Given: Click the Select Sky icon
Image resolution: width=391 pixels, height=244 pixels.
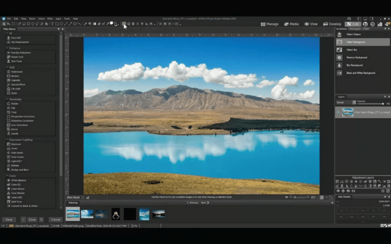Looking at the screenshot, I should tap(339, 50).
